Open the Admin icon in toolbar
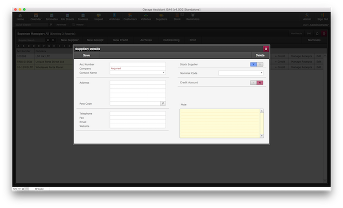This screenshot has width=343, height=208. (307, 17)
